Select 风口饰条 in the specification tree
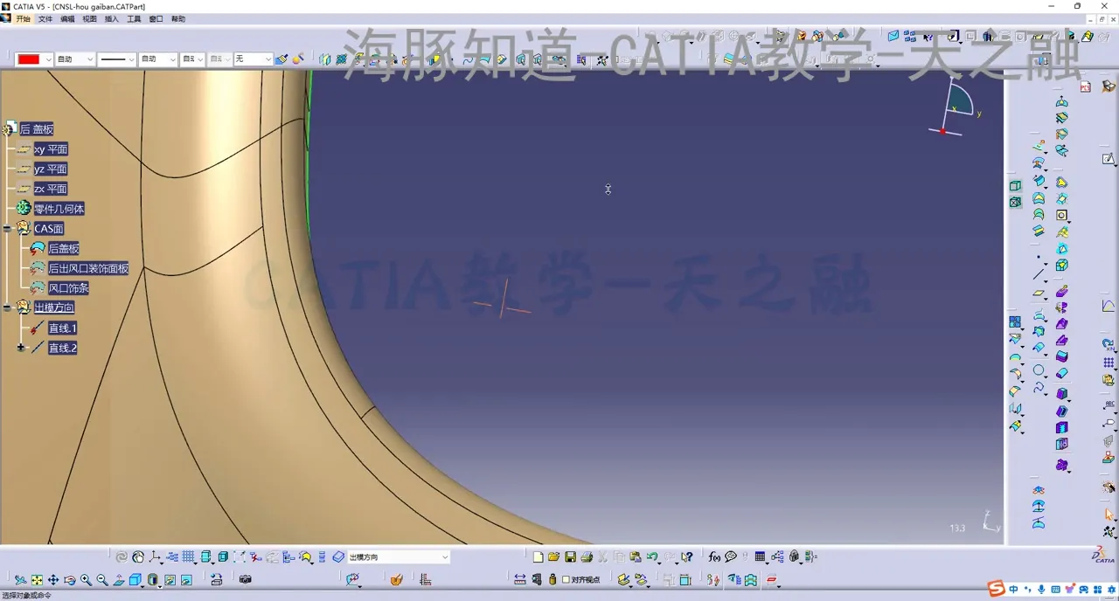 [x=69, y=288]
